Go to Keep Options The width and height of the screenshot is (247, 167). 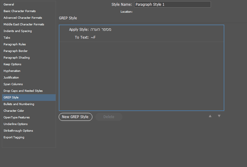coord(12,64)
